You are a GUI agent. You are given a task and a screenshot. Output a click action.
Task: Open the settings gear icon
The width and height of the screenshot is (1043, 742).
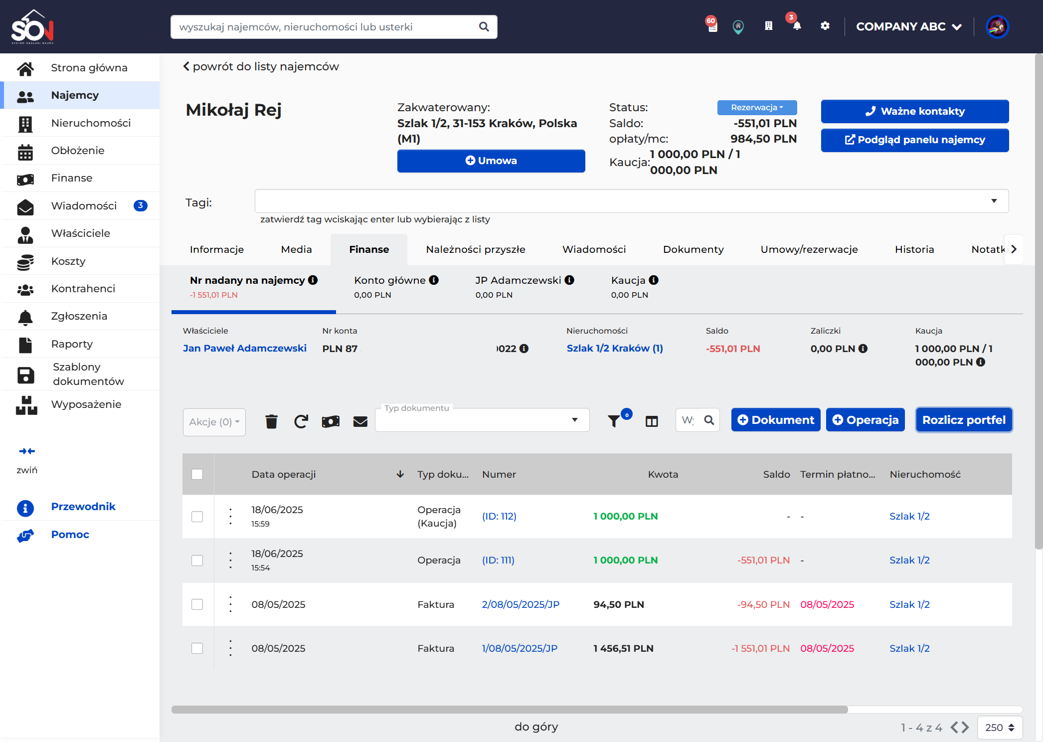pyautogui.click(x=825, y=26)
